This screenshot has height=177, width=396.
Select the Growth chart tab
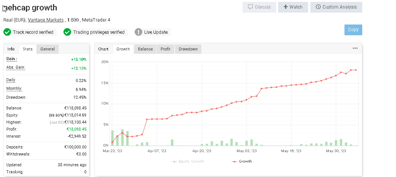click(x=123, y=49)
